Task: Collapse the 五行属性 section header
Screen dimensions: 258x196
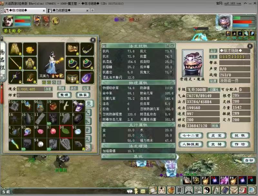Action: (x=138, y=125)
